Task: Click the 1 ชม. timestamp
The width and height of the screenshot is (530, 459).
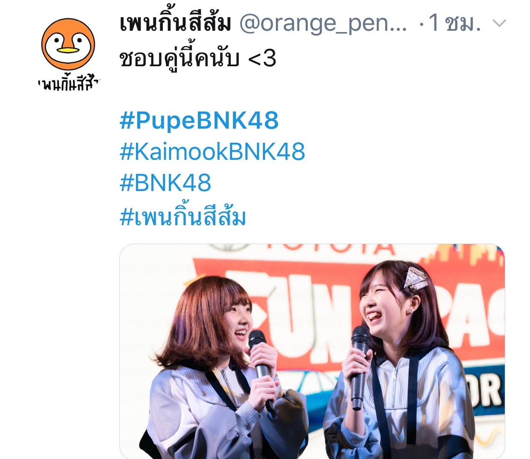Action: click(x=455, y=23)
